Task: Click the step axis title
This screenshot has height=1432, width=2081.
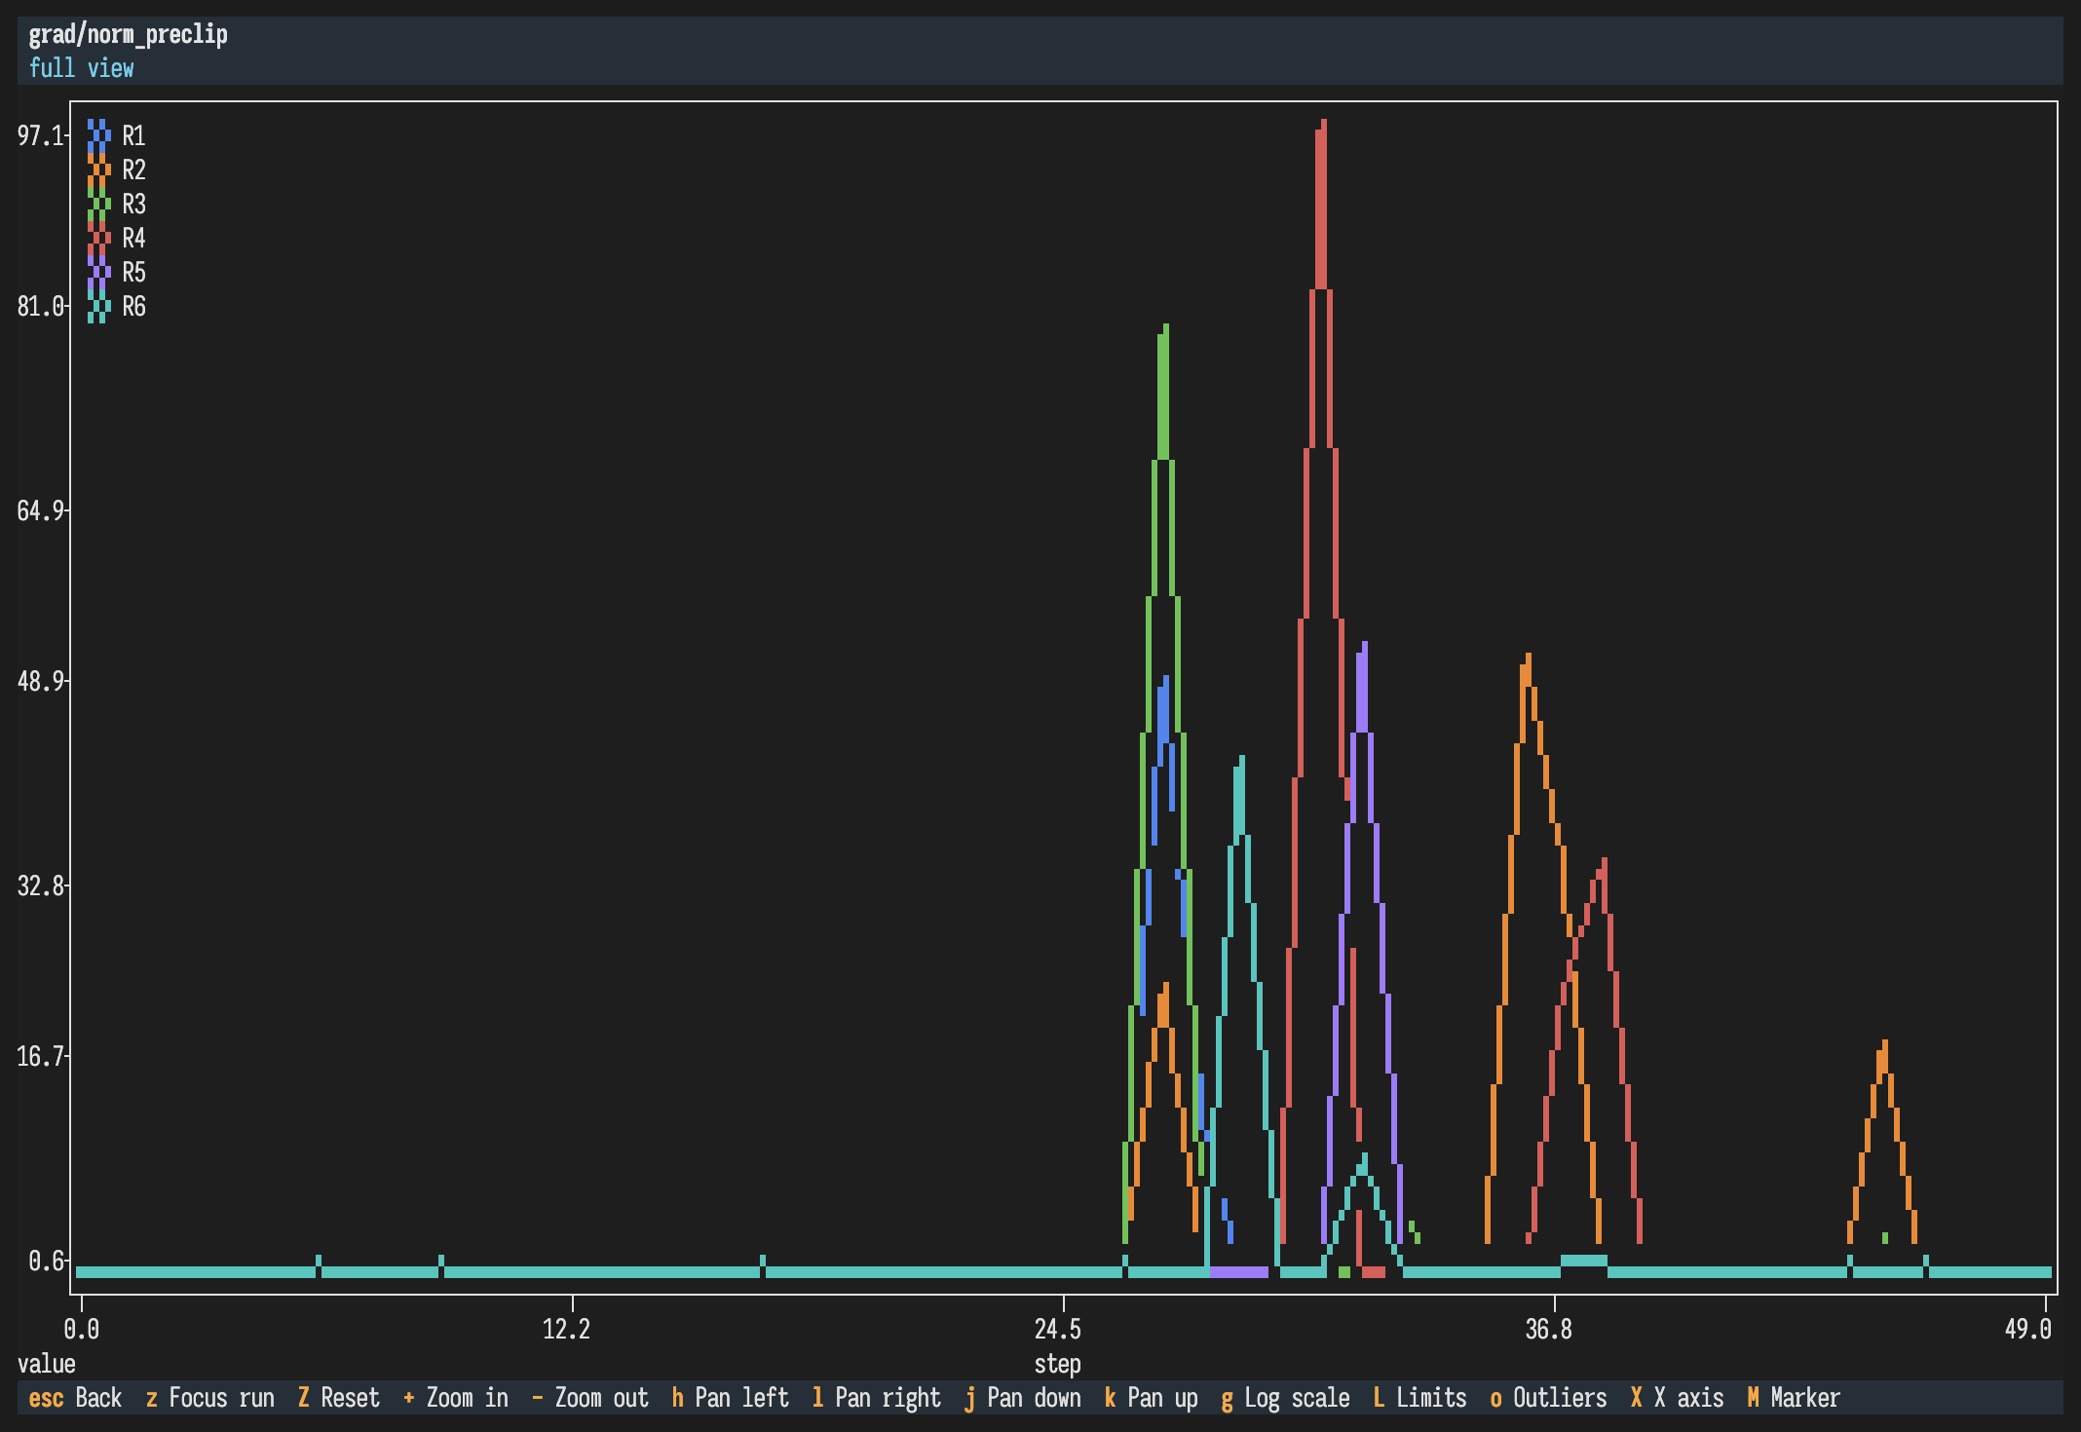Action: 1058,1364
